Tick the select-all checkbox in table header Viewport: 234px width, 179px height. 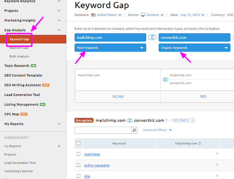(x=78, y=143)
